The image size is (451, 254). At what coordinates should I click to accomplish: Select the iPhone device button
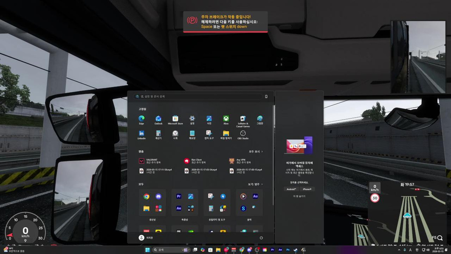click(x=307, y=189)
